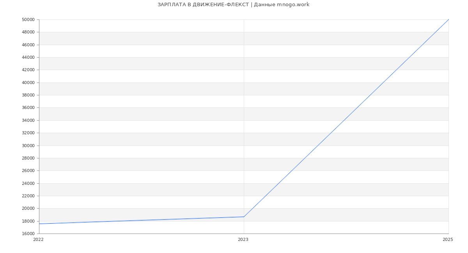Screen dimensions: 468x253
Task: Click the 16000 y-axis label
Action: [28, 234]
